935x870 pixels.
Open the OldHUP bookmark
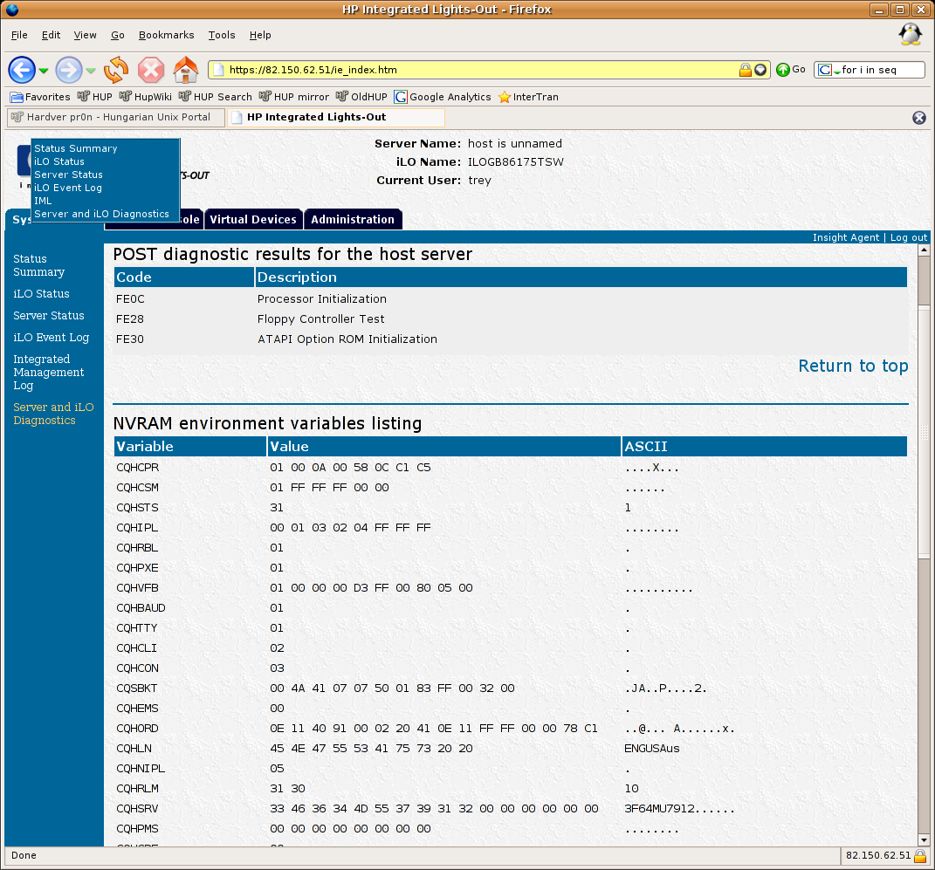pyautogui.click(x=361, y=97)
